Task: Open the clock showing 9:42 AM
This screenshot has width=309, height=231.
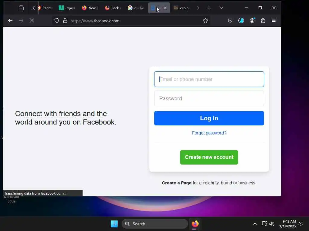Action: click(x=288, y=224)
